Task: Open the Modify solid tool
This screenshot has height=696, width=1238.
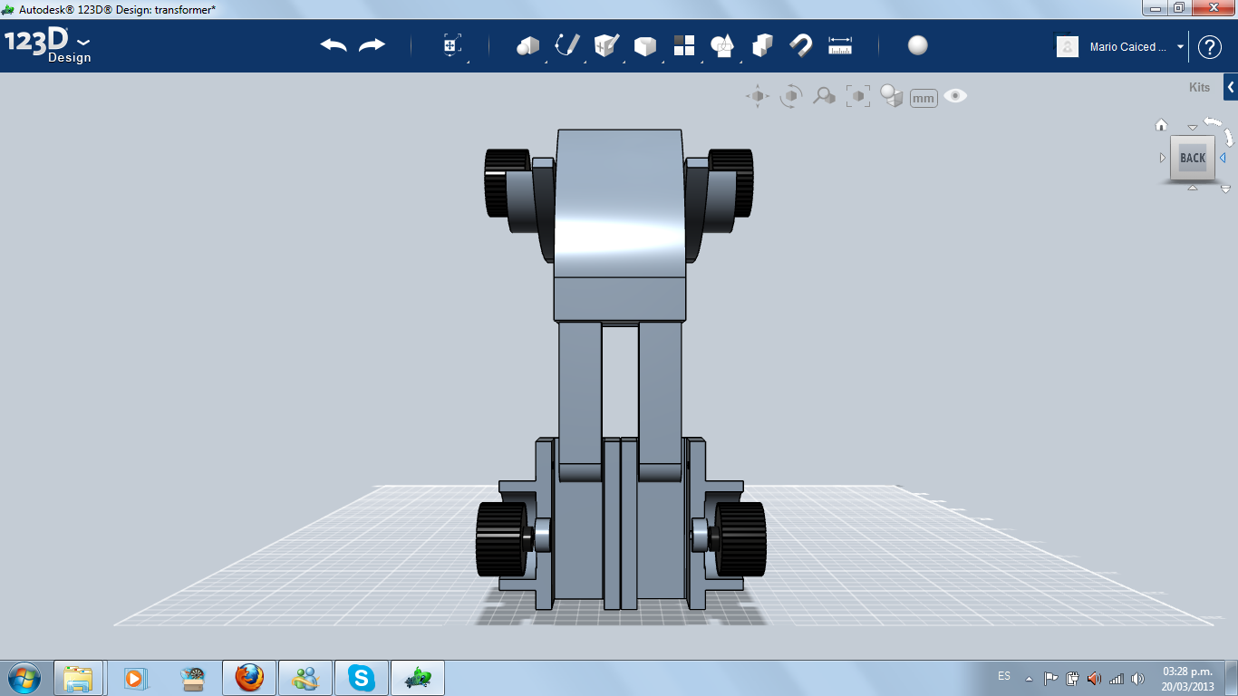Action: point(645,46)
